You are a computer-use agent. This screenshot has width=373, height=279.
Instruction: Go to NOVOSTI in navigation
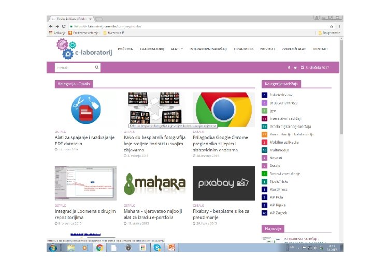click(x=267, y=49)
